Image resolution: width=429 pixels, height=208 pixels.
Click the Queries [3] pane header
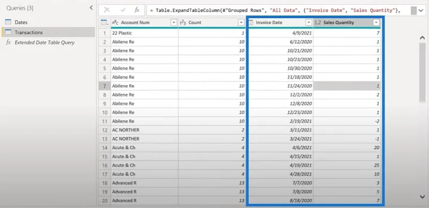pyautogui.click(x=20, y=8)
